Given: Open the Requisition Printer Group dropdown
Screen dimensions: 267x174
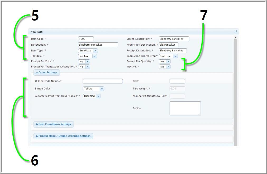Looking at the screenshot, I should point(175,56).
